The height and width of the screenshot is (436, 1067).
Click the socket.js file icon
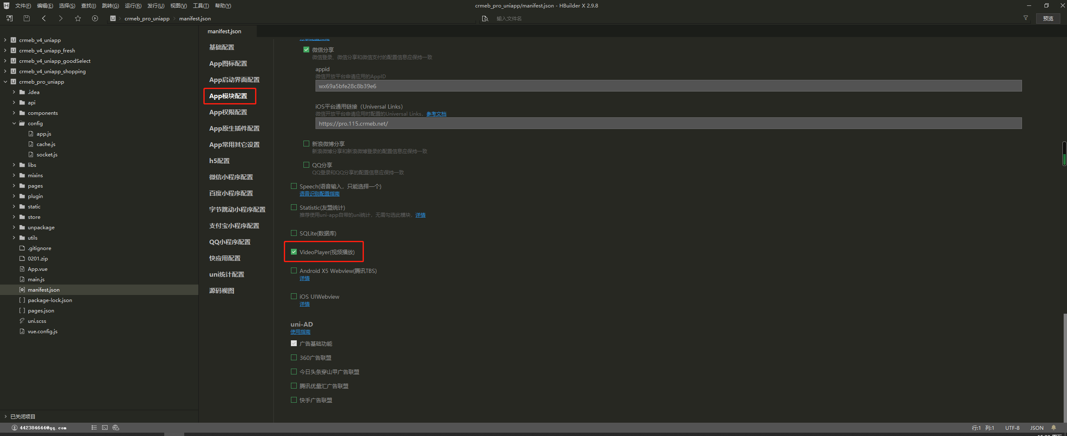click(31, 154)
